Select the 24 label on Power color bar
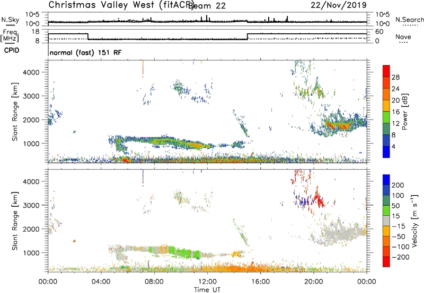The image size is (424, 293). [395, 89]
